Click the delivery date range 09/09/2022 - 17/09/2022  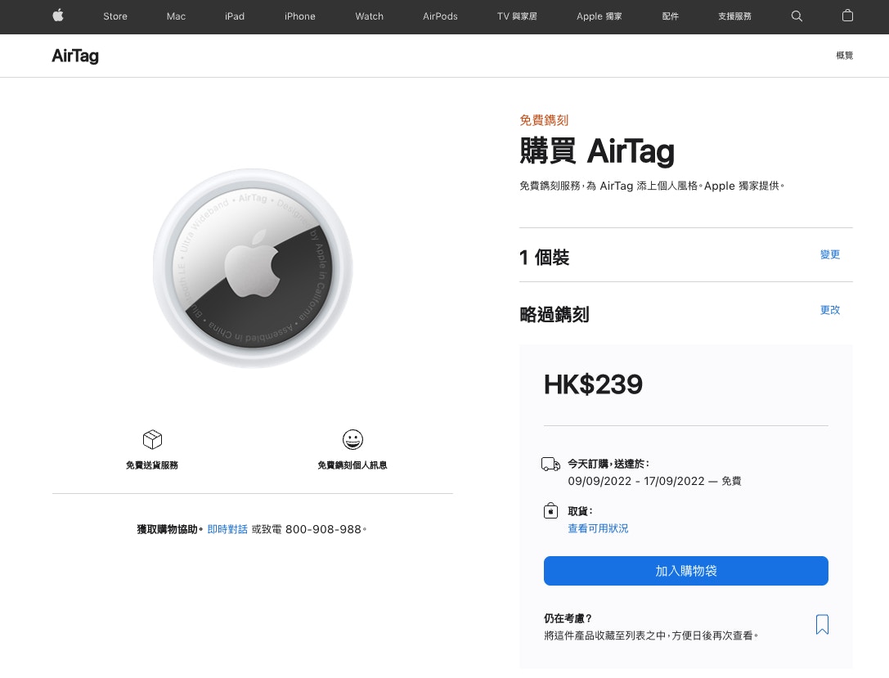(x=636, y=481)
